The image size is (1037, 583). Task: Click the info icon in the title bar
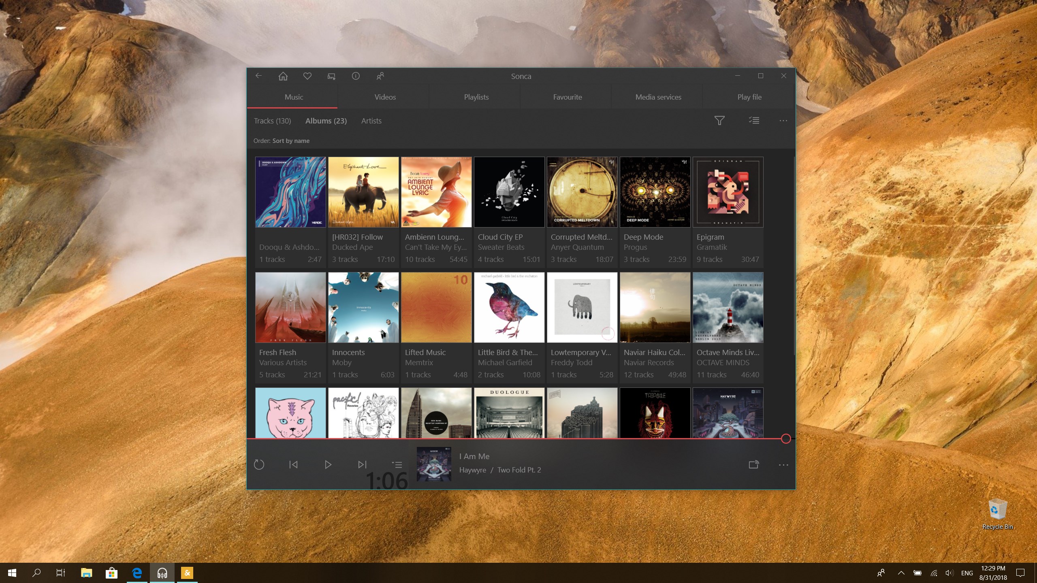tap(356, 76)
